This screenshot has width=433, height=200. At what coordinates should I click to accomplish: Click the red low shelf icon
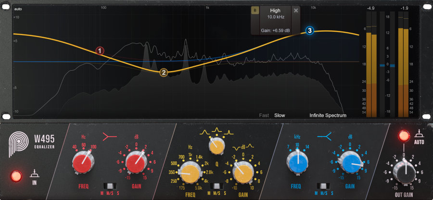110,136
